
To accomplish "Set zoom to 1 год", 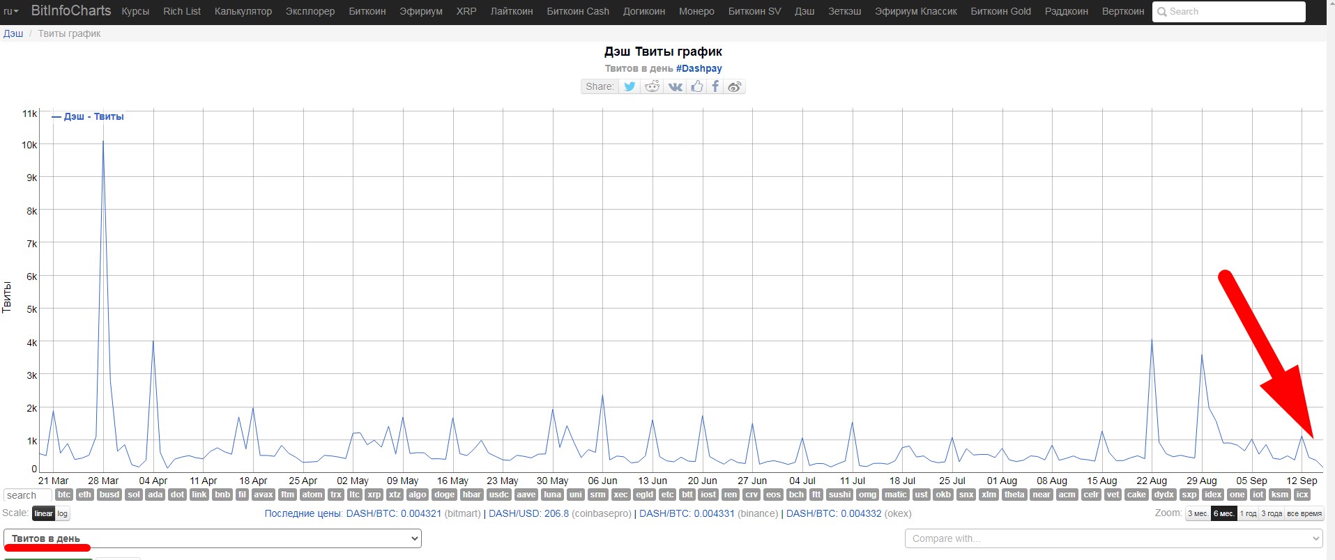I will [x=1248, y=513].
